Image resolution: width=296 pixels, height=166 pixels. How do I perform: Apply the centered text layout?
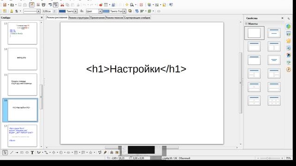274,60
